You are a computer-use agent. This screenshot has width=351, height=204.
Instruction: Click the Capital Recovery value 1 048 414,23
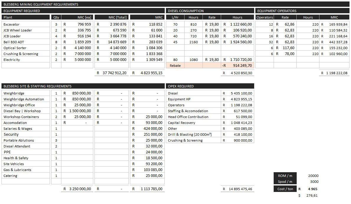coord(238,123)
